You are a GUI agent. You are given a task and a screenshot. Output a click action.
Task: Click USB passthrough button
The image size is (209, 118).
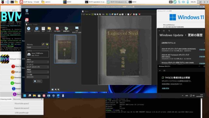pos(22,113)
